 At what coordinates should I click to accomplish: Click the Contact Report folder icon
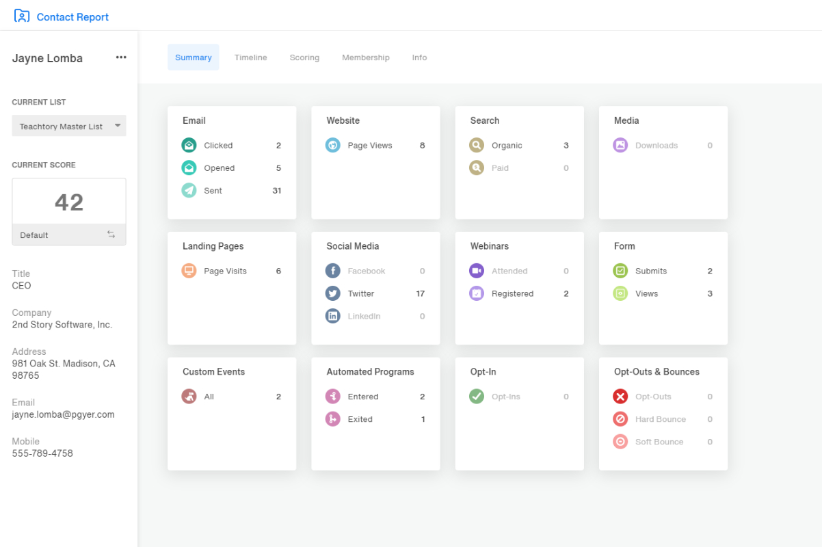coord(22,16)
